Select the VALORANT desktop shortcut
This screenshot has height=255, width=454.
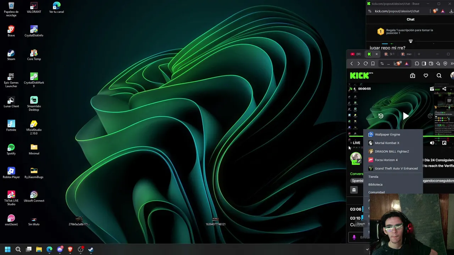coord(34,8)
